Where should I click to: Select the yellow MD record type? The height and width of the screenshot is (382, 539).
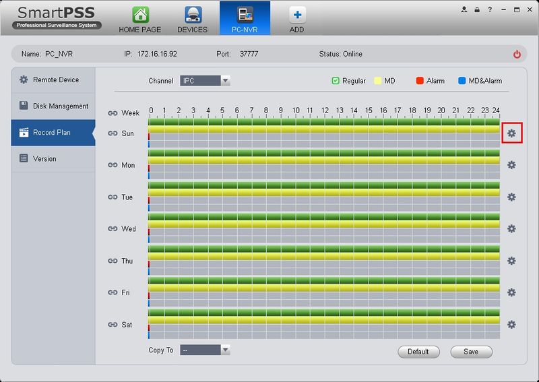[378, 81]
